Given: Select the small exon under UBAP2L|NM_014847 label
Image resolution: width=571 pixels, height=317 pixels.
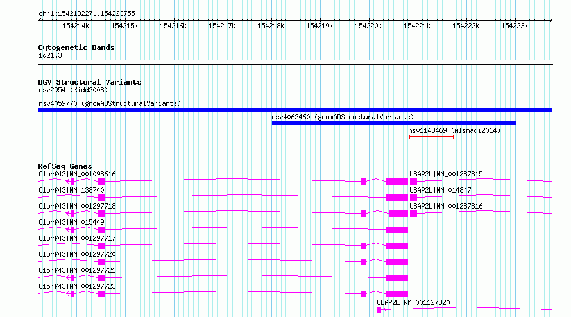Looking at the screenshot, I should pos(413,198).
